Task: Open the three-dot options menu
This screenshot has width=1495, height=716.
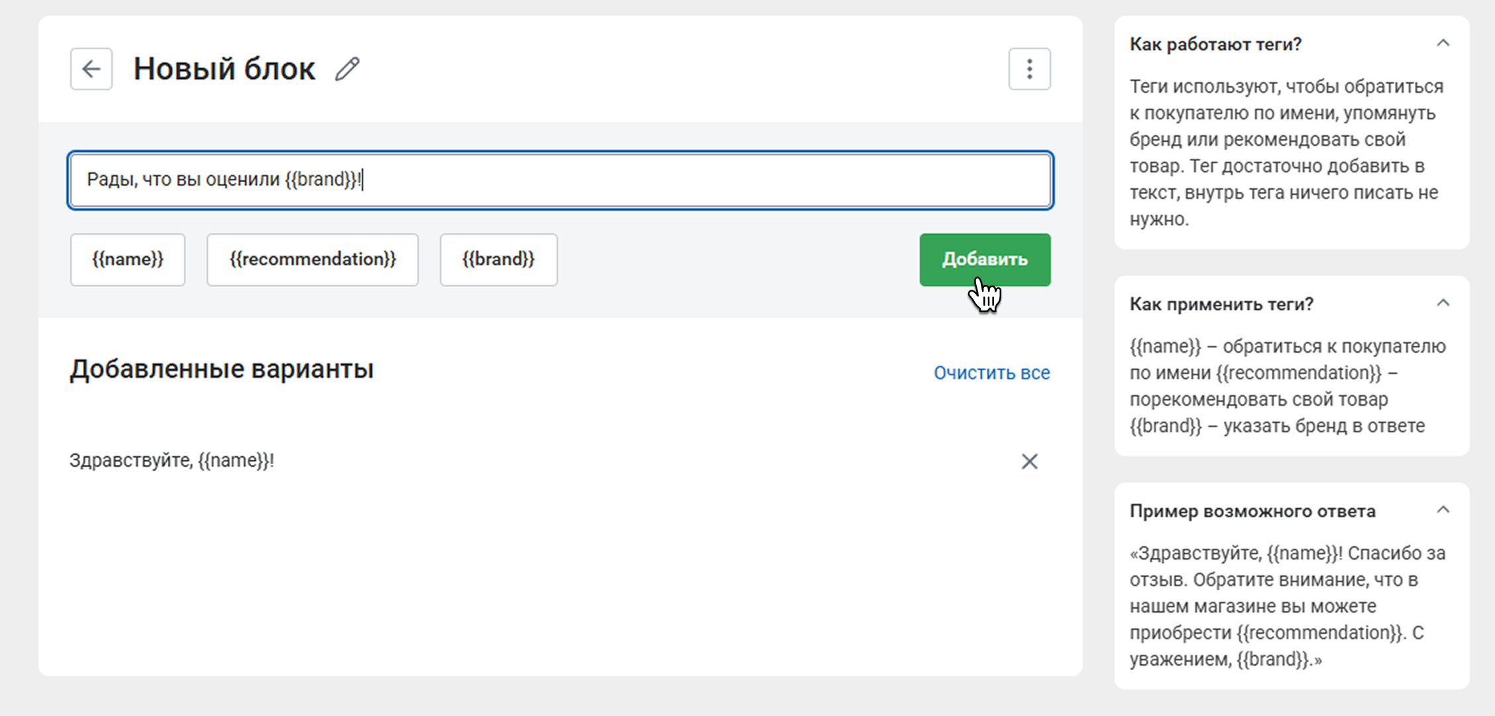Action: point(1029,69)
